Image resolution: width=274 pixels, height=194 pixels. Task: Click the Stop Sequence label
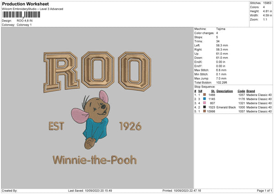(x=204, y=86)
